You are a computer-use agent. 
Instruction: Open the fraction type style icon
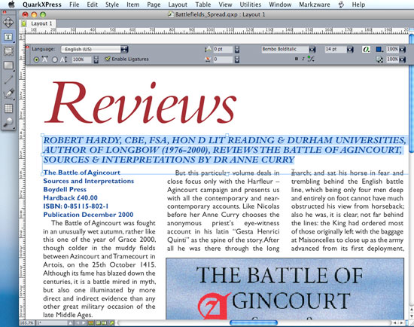(x=311, y=59)
